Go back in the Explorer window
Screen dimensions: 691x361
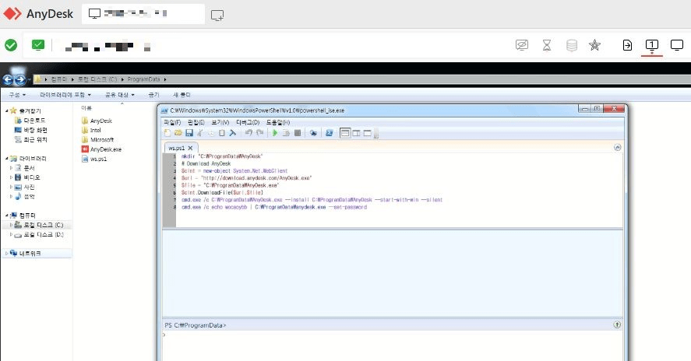(x=8, y=79)
